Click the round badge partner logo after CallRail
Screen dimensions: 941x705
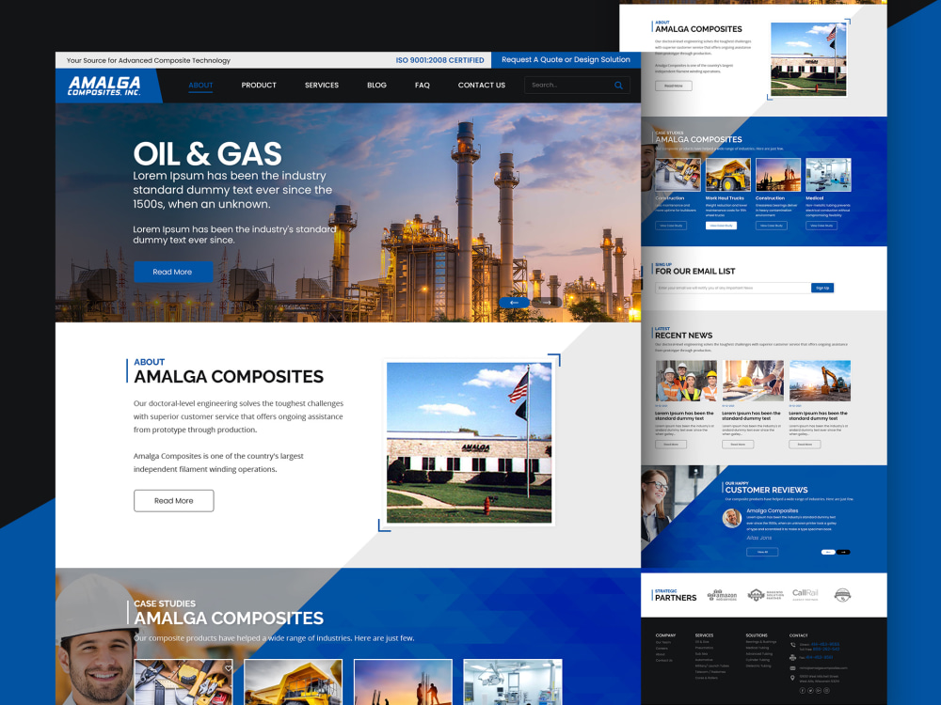click(842, 595)
